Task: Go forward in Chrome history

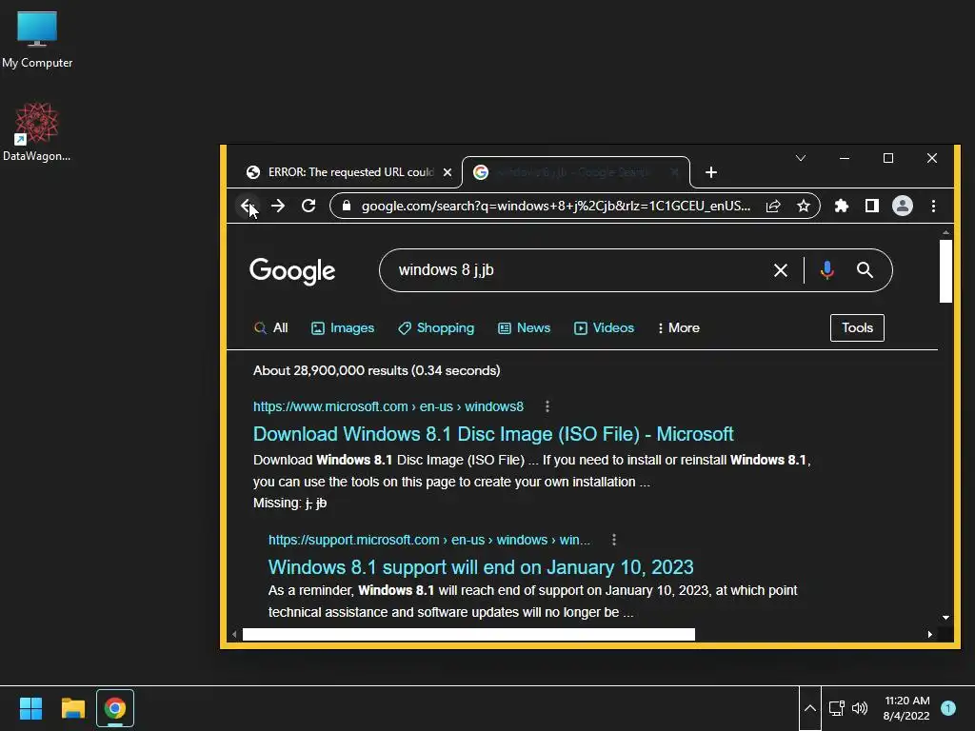Action: coord(278,206)
